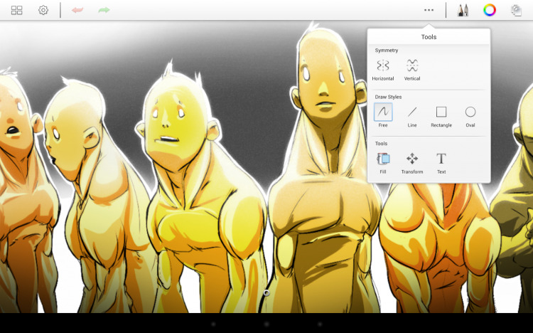Open the brush library
The image size is (533, 333).
pos(463,10)
